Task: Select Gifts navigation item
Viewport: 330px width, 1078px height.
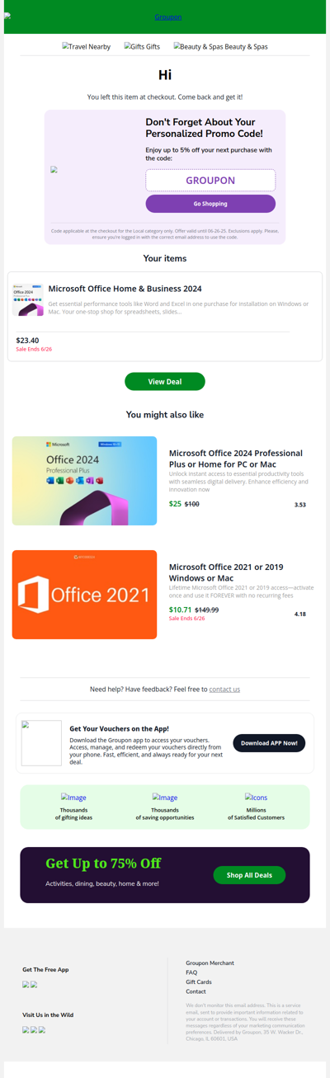Action: pos(142,47)
